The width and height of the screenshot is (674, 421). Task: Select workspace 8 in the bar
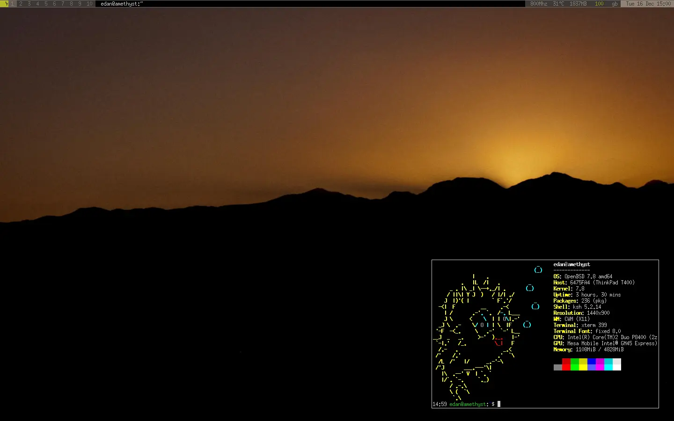pyautogui.click(x=71, y=4)
